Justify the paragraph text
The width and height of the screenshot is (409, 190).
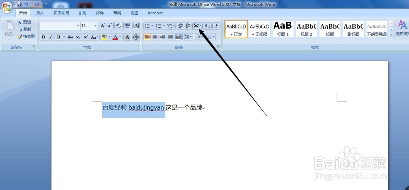[x=171, y=37]
